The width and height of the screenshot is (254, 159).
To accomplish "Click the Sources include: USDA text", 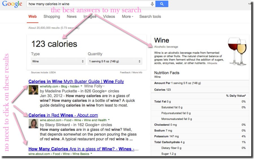I will coord(43,72).
